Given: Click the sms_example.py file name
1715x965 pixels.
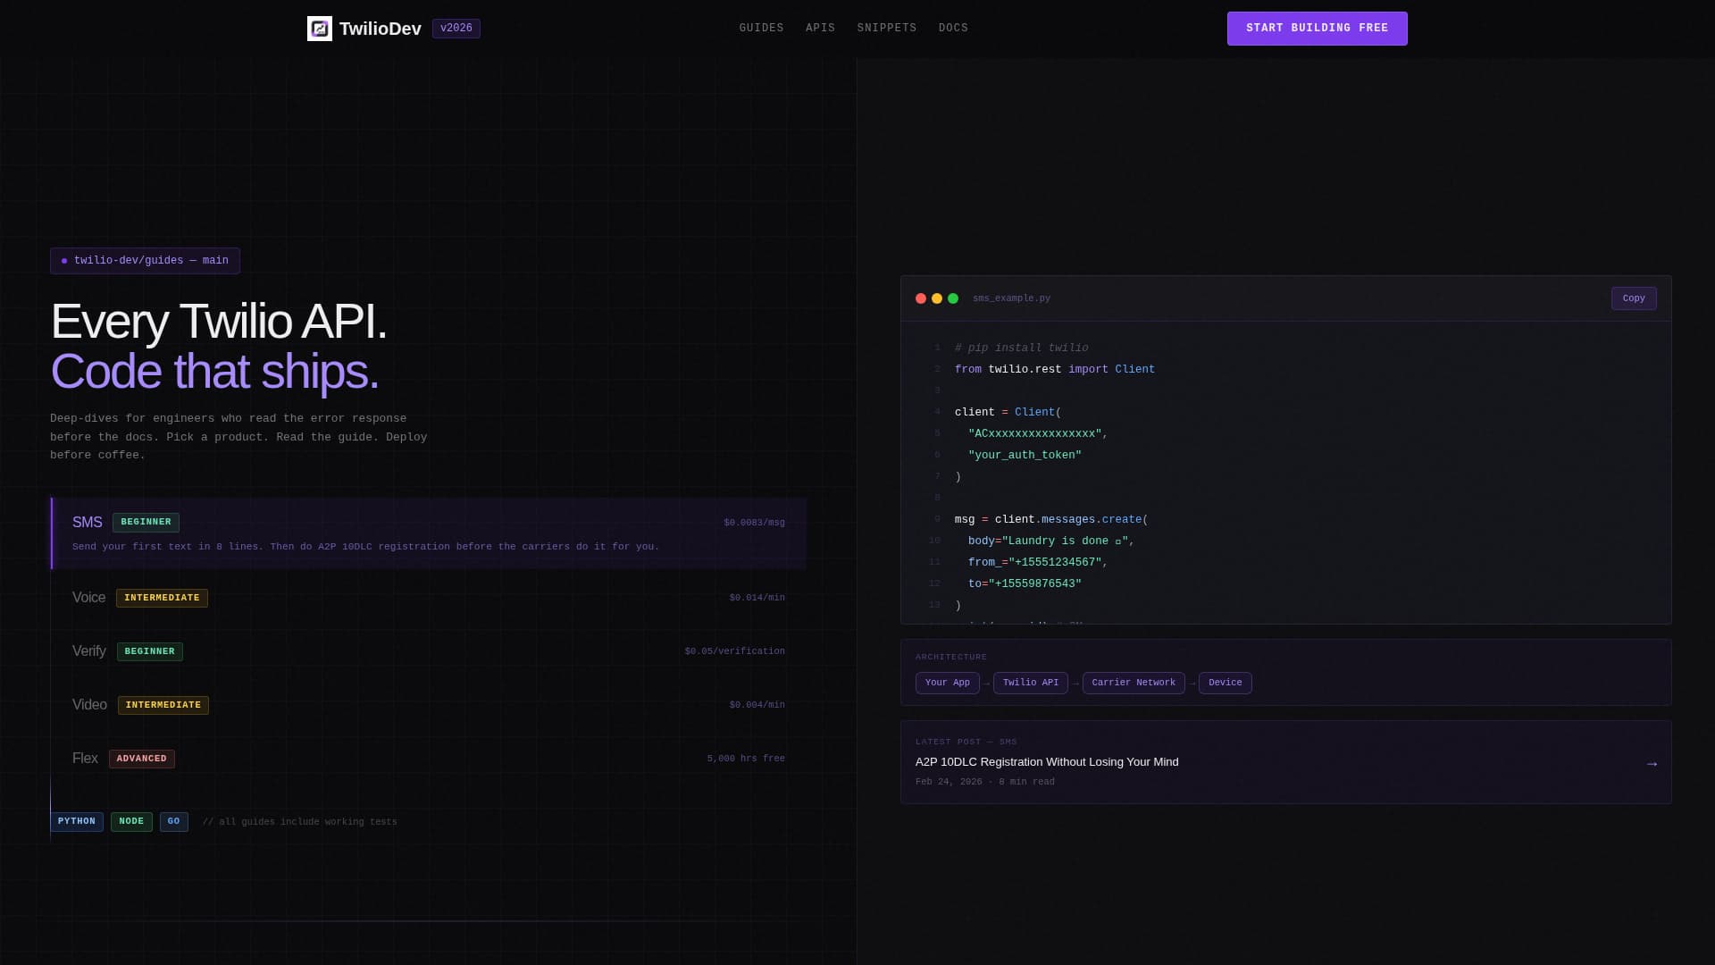Looking at the screenshot, I should tap(1011, 298).
